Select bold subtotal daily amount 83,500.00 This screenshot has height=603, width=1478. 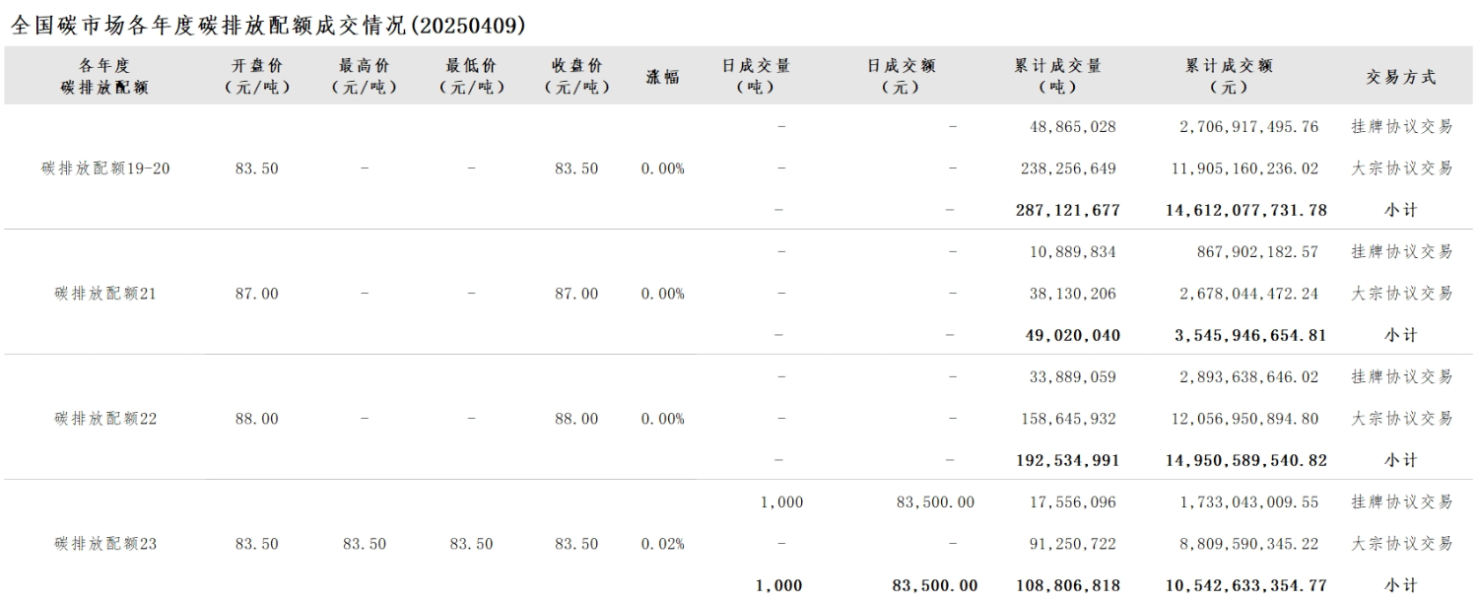[x=935, y=585]
